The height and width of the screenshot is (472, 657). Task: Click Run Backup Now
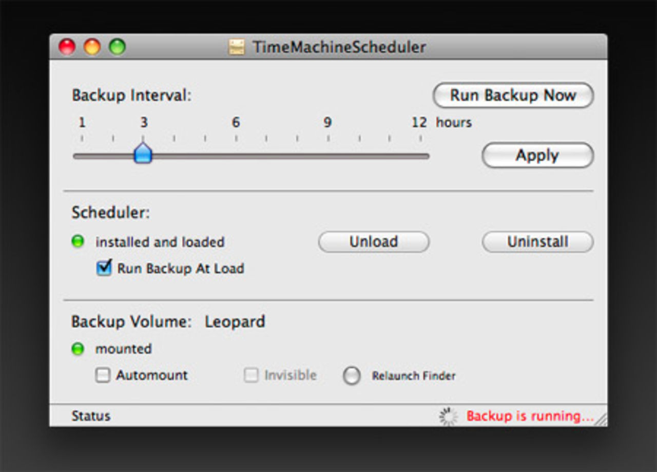pyautogui.click(x=512, y=96)
